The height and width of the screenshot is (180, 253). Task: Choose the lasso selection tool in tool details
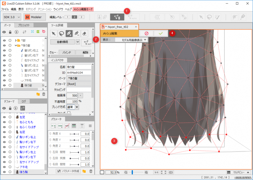click(x=61, y=33)
